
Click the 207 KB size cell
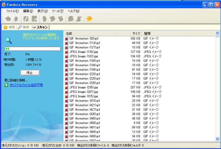(x=135, y=87)
